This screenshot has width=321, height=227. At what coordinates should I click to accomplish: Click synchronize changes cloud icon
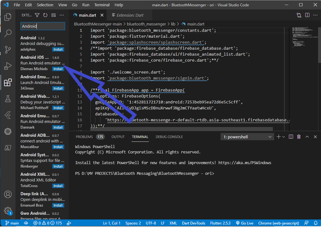[26, 223]
